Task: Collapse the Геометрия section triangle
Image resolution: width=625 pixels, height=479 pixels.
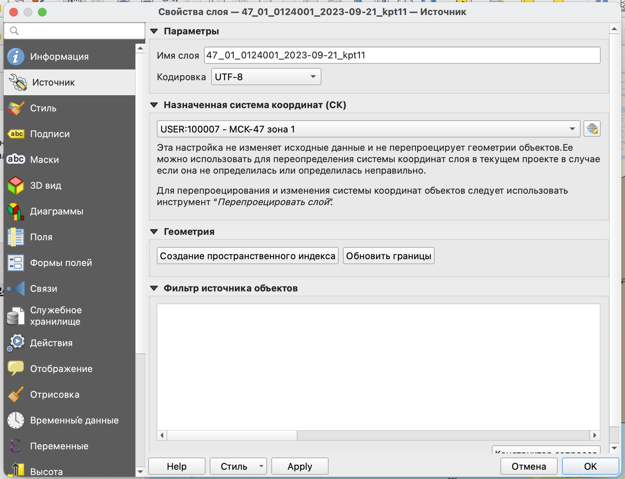Action: [154, 232]
